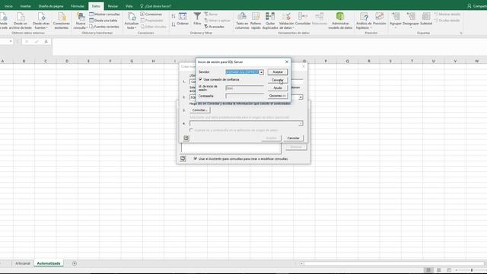Click Mostrar consultas
Viewport: 487px width, 274px height.
[104, 14]
